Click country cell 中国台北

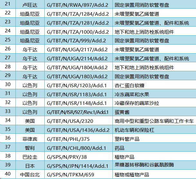click(x=30, y=174)
